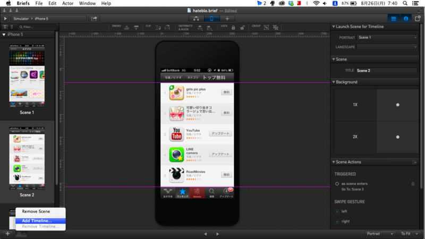Image resolution: width=425 pixels, height=239 pixels.
Task: Click the inspector panel vertical scrollbar
Action: [x=421, y=106]
